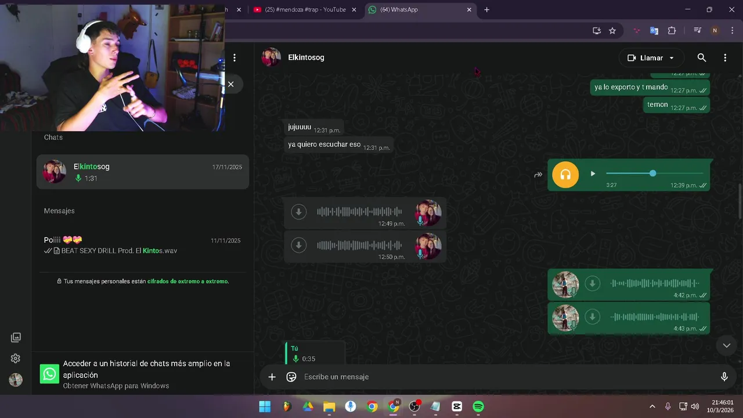Click the green WhatsApp logo in the banner

coord(50,374)
